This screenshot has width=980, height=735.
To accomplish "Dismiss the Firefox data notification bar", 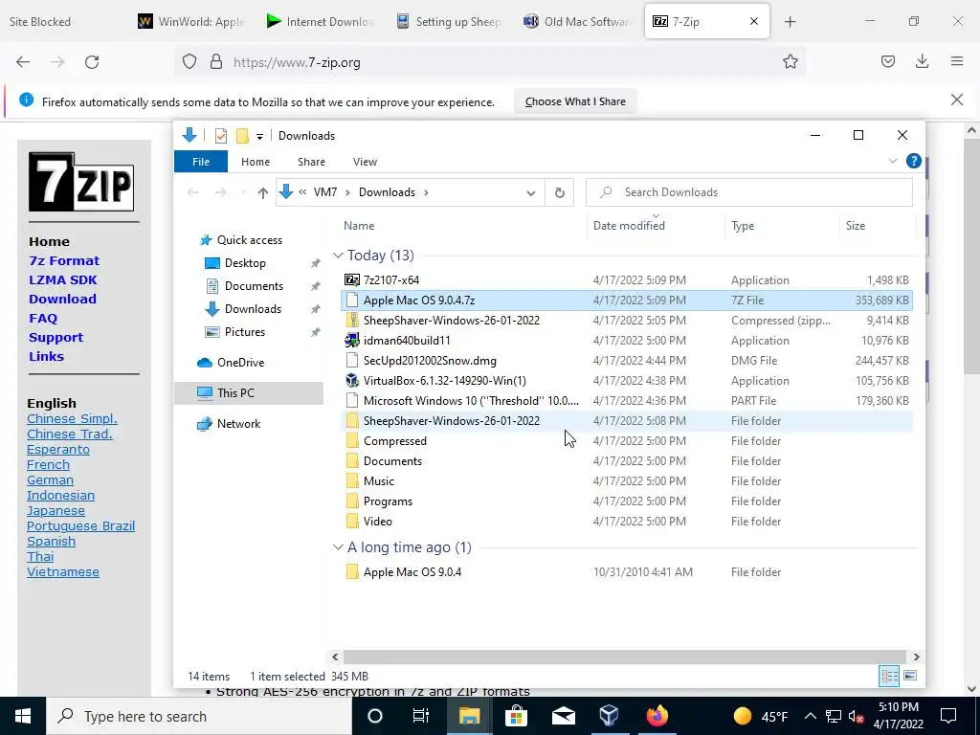I will (x=956, y=100).
